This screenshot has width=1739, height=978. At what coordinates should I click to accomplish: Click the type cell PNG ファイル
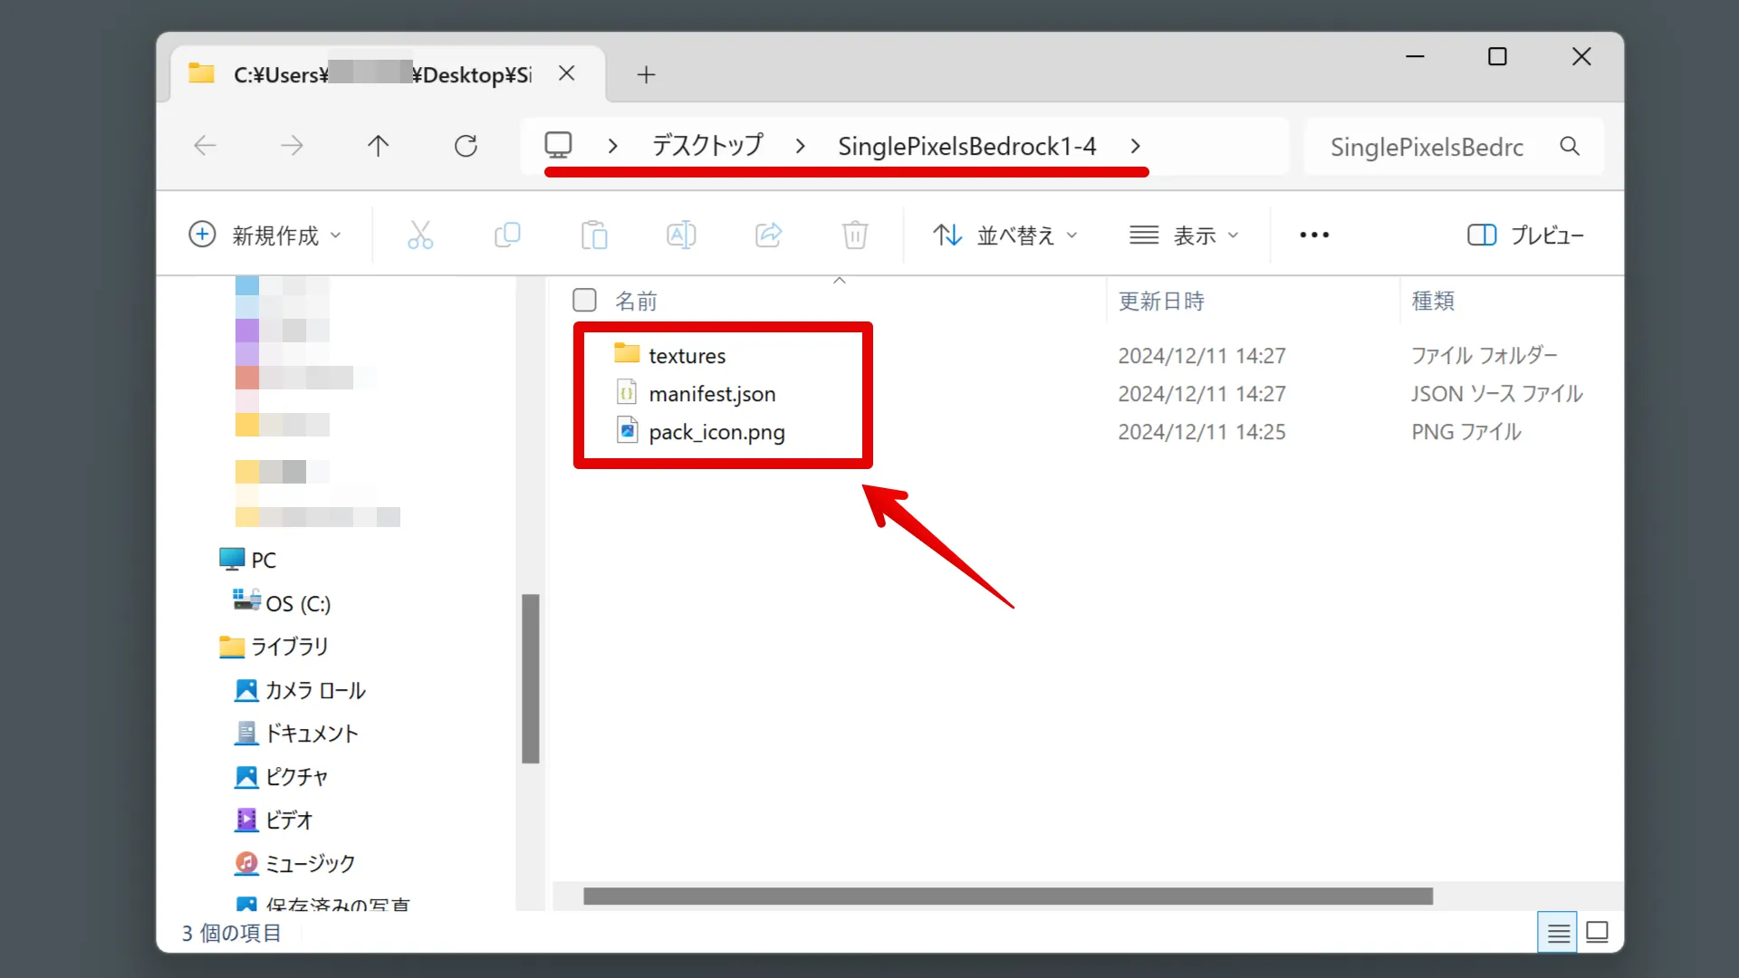(1466, 432)
